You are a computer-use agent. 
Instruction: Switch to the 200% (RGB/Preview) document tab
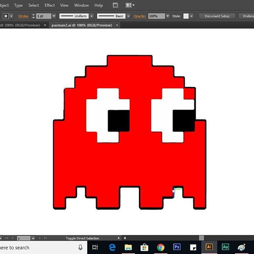[x=20, y=25]
